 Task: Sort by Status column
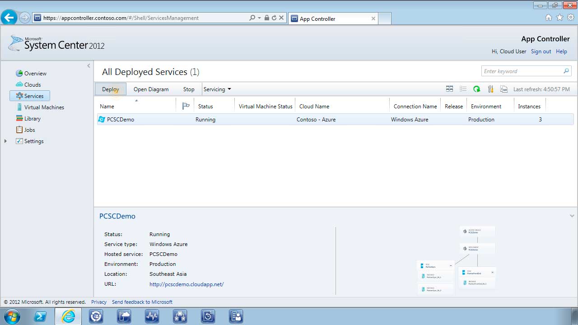tap(205, 106)
